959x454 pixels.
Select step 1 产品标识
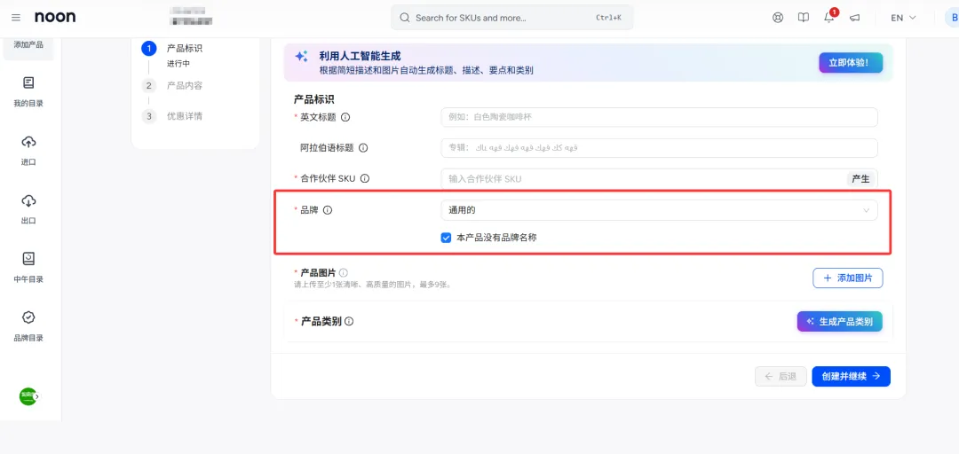[184, 48]
